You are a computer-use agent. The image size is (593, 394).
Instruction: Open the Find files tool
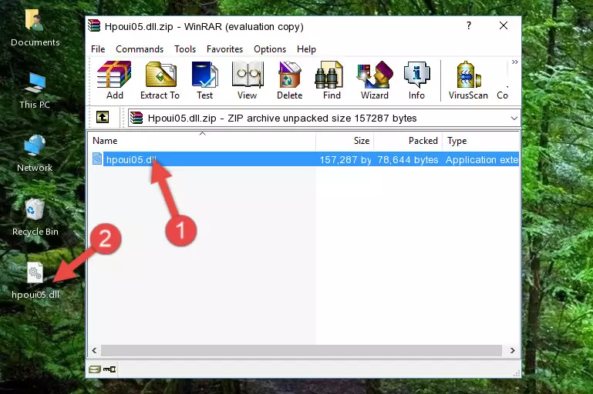pyautogui.click(x=332, y=80)
